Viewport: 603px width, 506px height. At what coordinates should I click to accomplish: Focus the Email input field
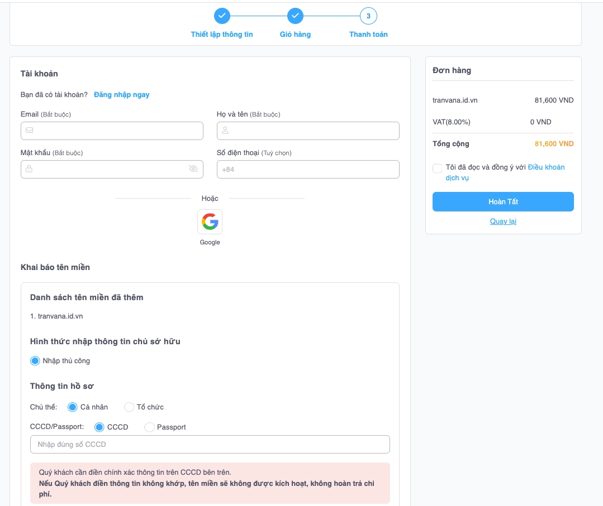tap(112, 131)
